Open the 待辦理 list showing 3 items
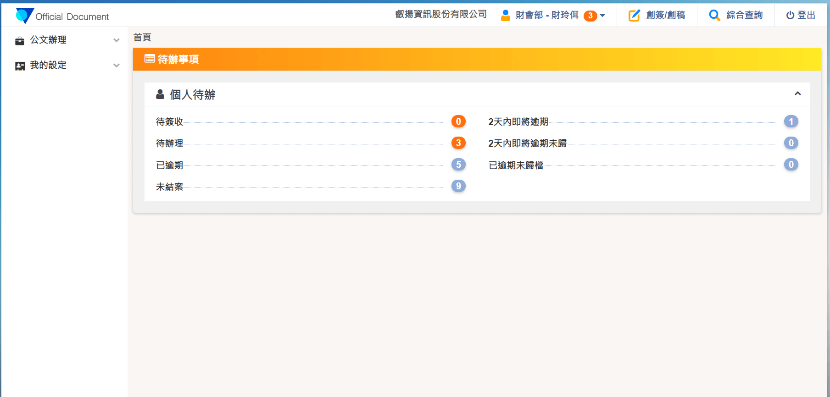Screen dimensions: 830x397 170,143
